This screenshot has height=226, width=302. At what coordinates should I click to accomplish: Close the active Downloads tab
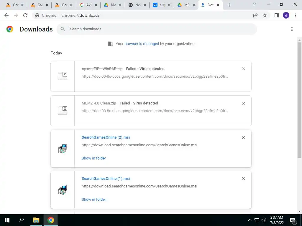(x=218, y=5)
